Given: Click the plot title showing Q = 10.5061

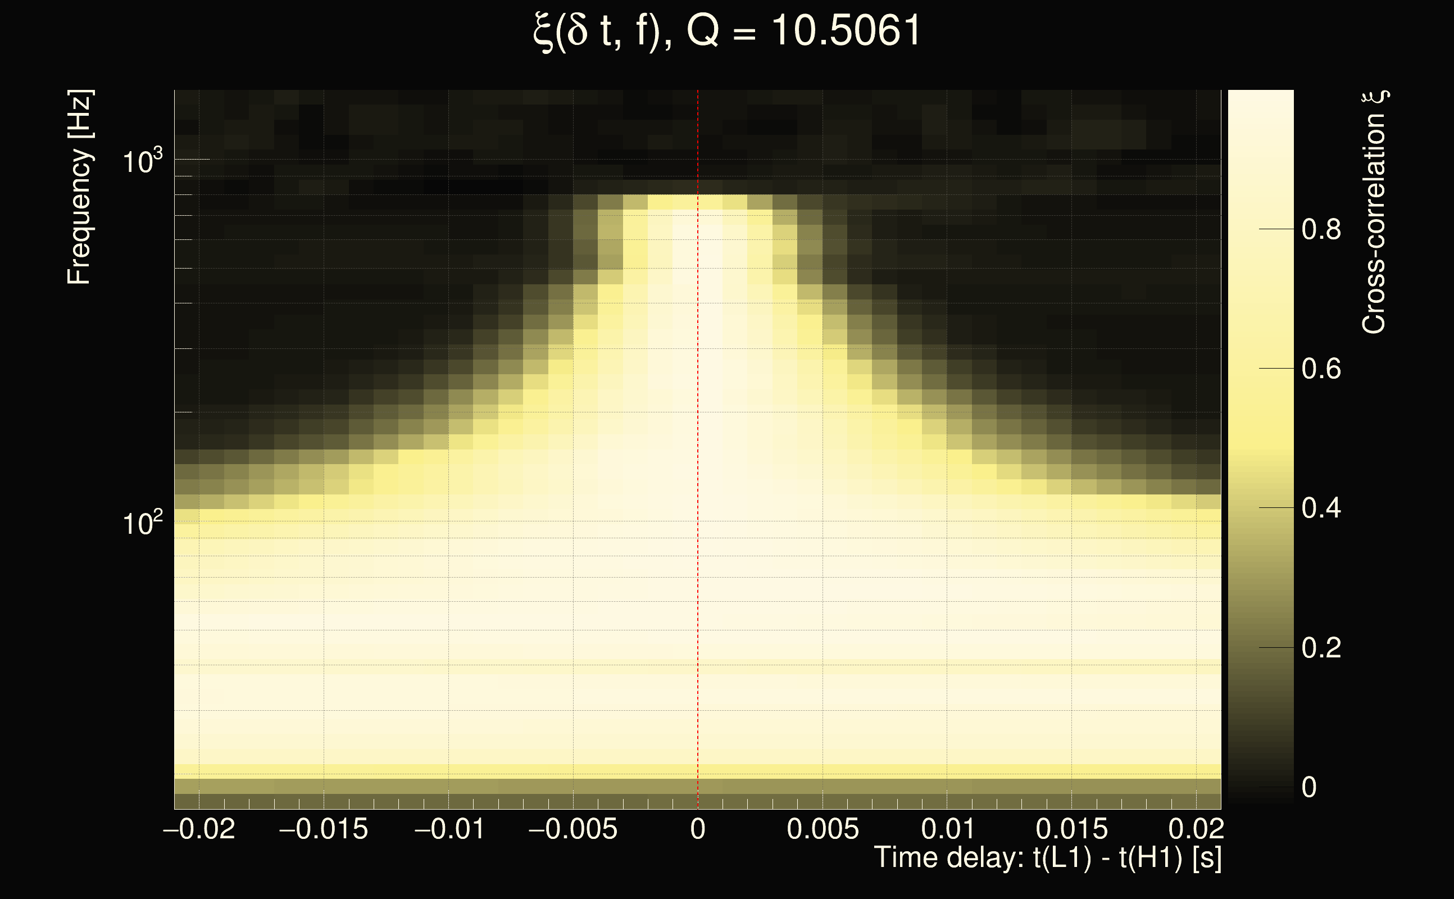Looking at the screenshot, I should (x=726, y=31).
